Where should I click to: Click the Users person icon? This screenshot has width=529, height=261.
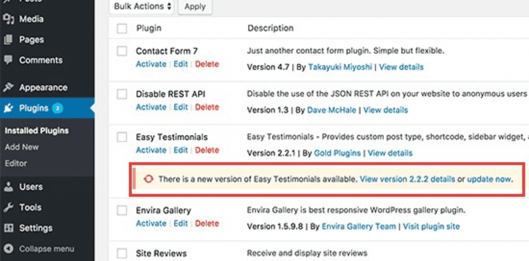(x=9, y=187)
